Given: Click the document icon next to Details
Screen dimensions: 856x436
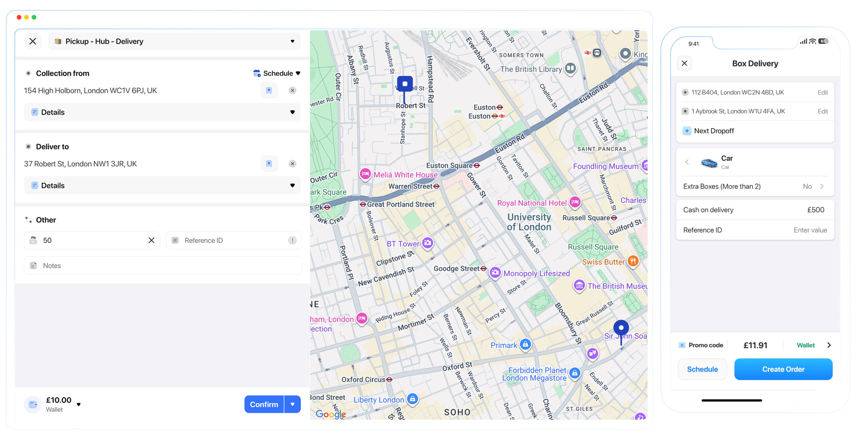Looking at the screenshot, I should [x=35, y=112].
